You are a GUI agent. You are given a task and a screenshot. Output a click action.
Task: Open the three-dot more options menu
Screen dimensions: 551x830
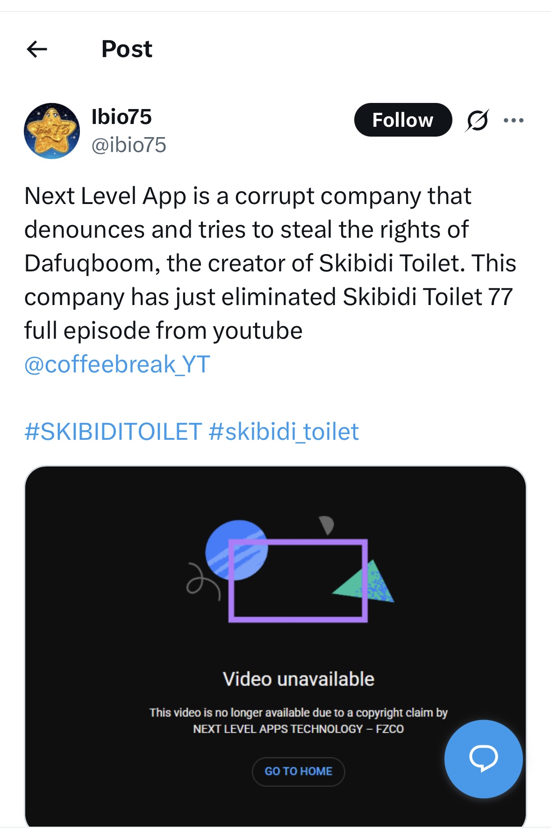514,120
